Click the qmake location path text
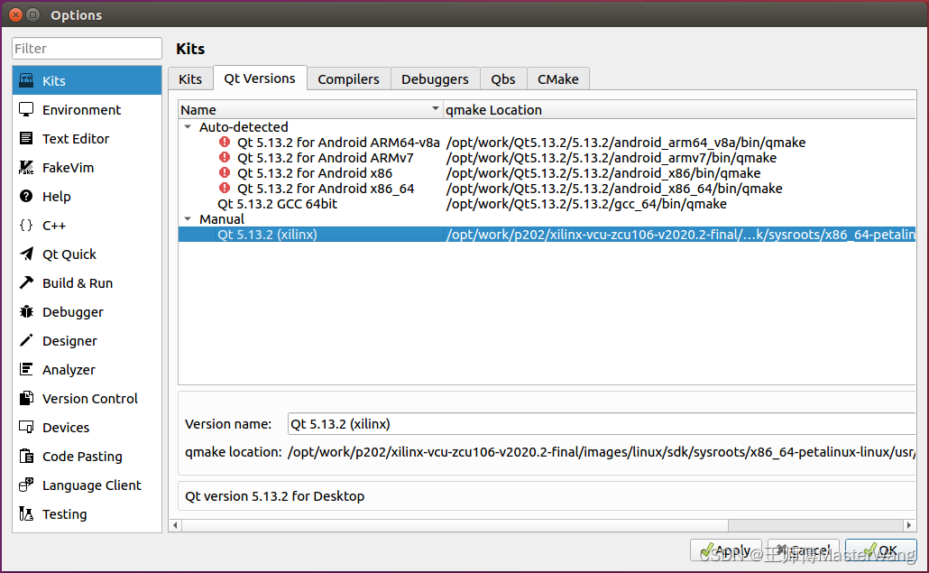This screenshot has width=929, height=573. (602, 452)
